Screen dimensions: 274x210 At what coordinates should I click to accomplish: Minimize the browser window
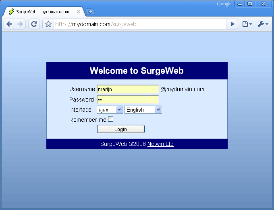point(240,4)
